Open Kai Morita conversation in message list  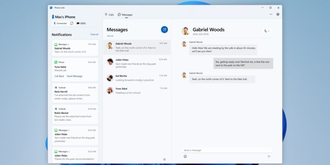[137, 78]
